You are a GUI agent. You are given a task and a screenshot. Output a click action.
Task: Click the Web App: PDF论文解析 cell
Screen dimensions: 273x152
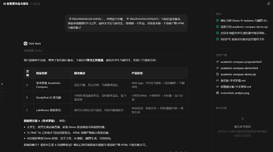coord(158,85)
